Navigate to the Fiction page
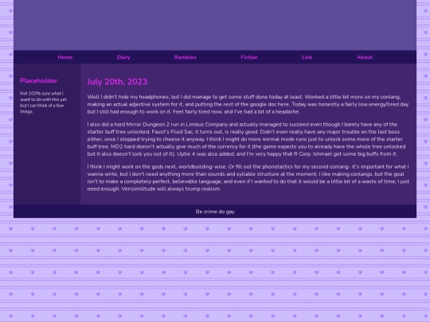This screenshot has height=322, width=430. tap(249, 57)
